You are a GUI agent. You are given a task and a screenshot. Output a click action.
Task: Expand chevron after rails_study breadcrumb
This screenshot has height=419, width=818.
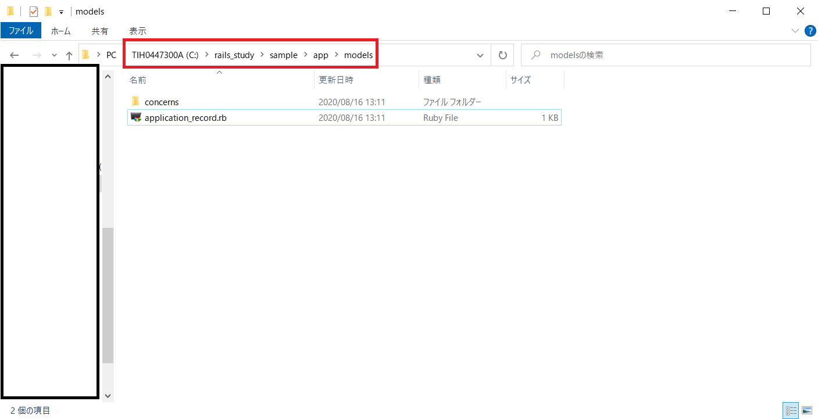click(x=262, y=55)
